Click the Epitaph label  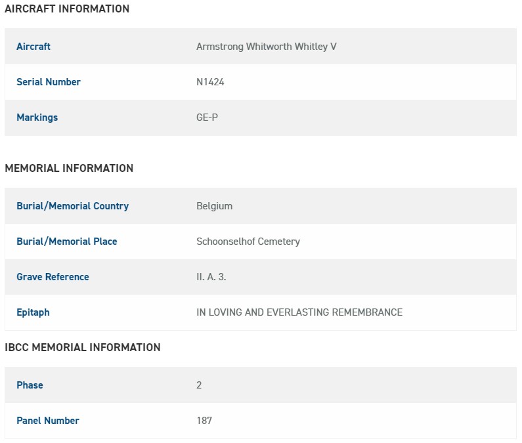pos(33,312)
